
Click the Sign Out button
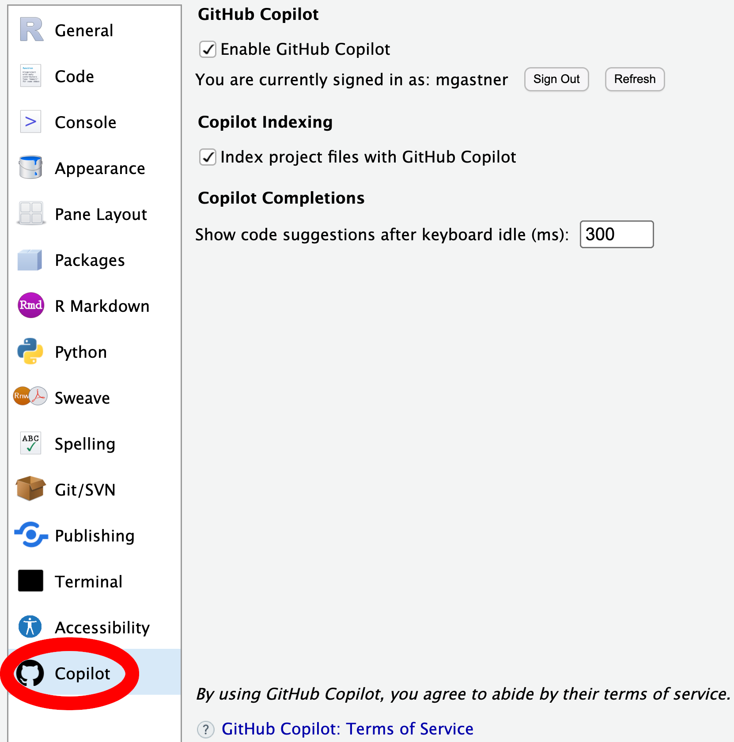pyautogui.click(x=556, y=79)
